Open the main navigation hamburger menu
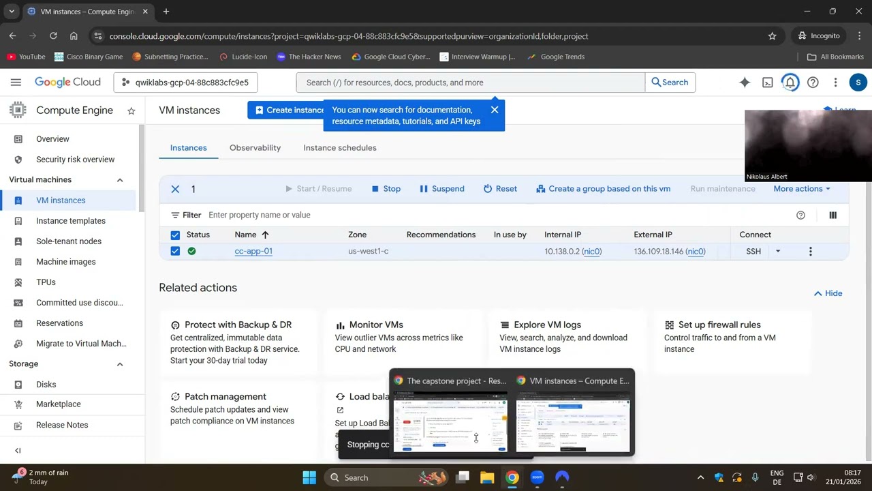 tap(16, 83)
